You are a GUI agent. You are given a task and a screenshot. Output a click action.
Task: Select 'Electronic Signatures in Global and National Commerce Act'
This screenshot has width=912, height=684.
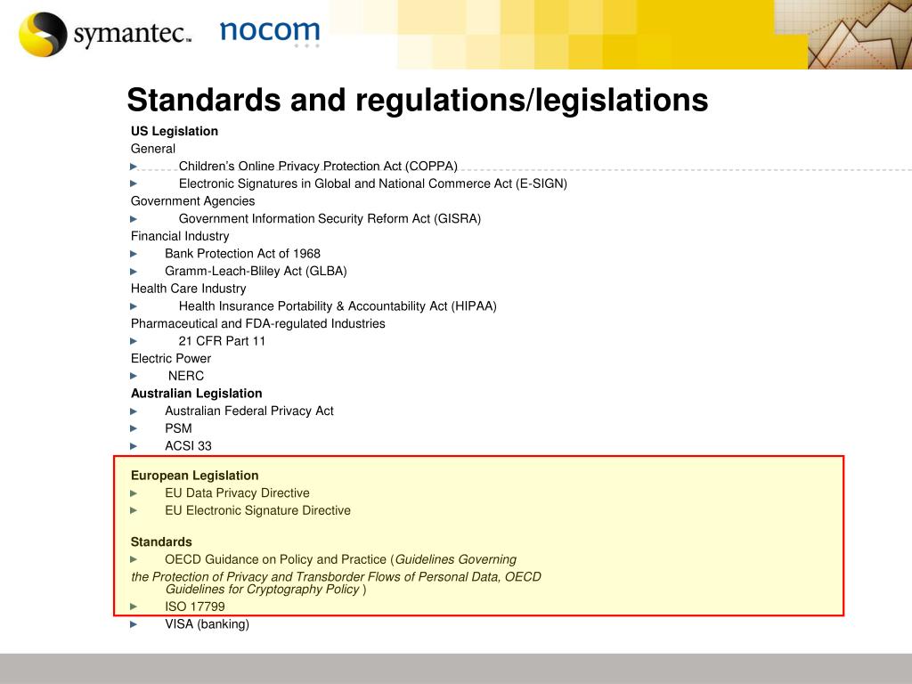click(x=346, y=183)
